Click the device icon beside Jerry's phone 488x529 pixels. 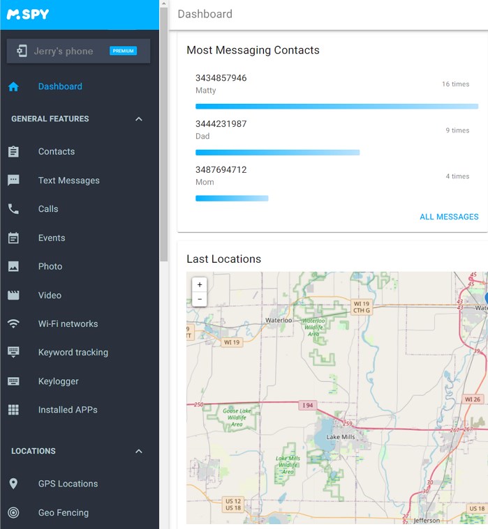22,51
